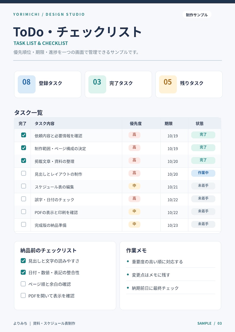
Task: Check the スケジュール表の編集 checkbox
Action: point(24,186)
